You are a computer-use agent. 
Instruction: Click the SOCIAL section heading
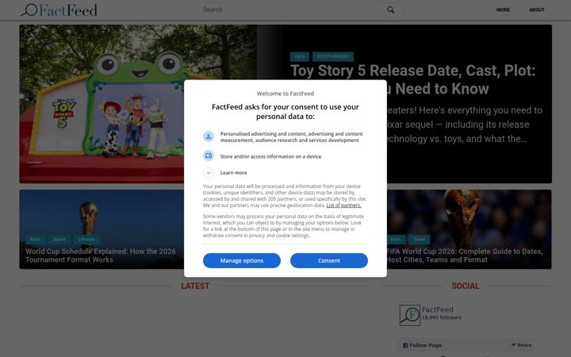(466, 286)
